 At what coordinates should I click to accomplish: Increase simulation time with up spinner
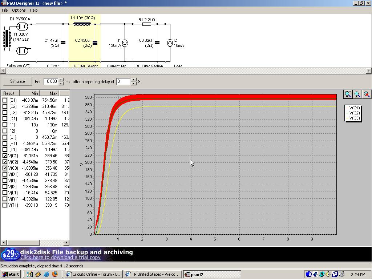(x=61, y=80)
